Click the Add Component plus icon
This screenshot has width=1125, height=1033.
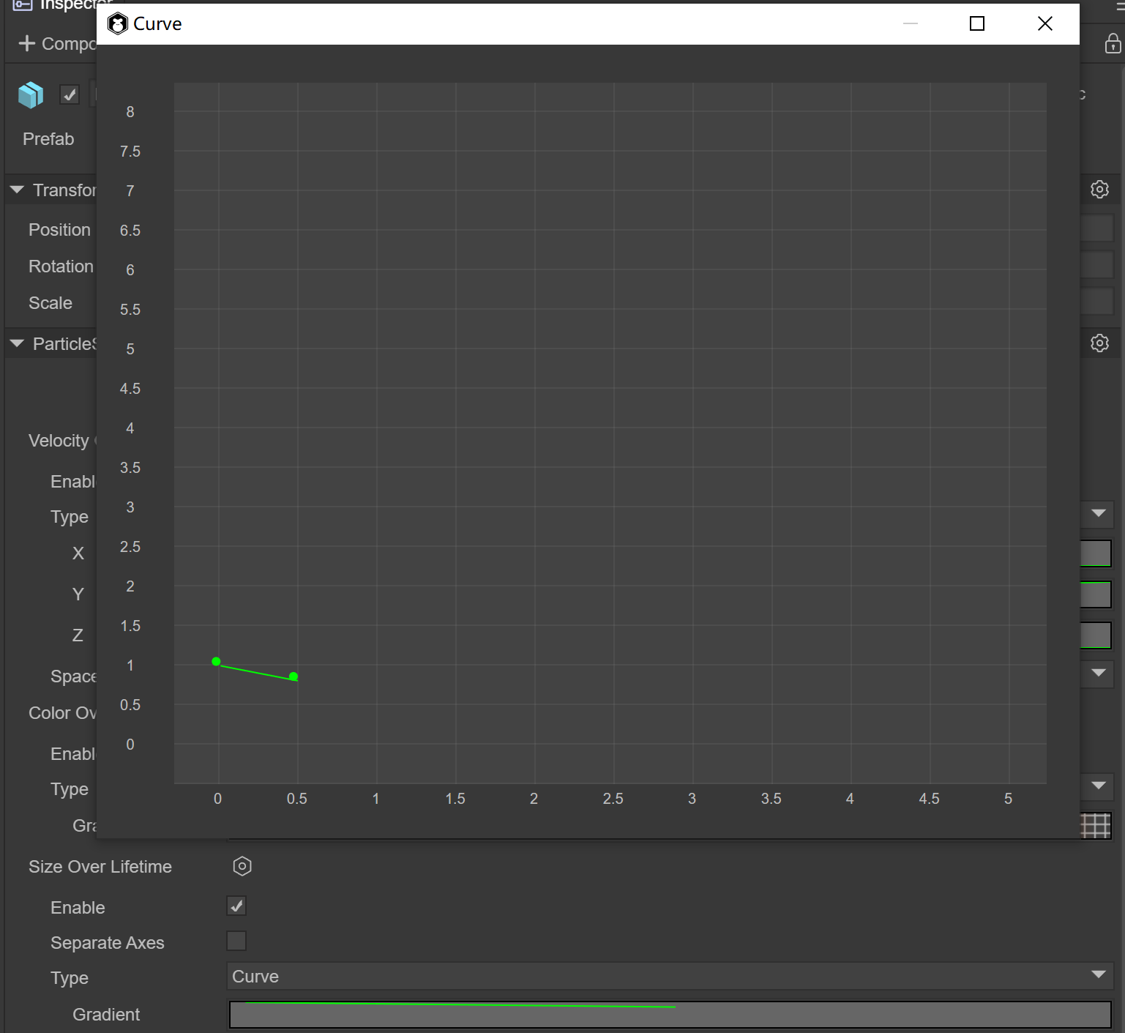coord(26,44)
